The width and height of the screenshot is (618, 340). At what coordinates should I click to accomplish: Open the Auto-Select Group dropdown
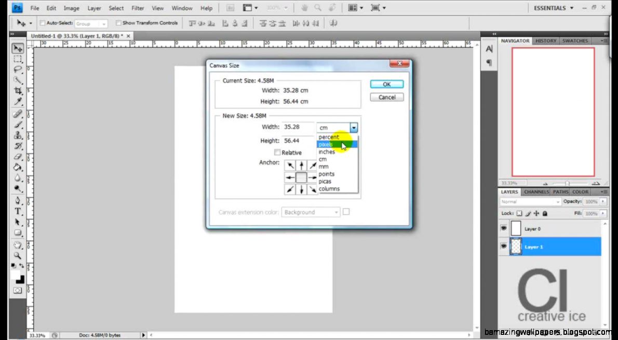(x=91, y=24)
